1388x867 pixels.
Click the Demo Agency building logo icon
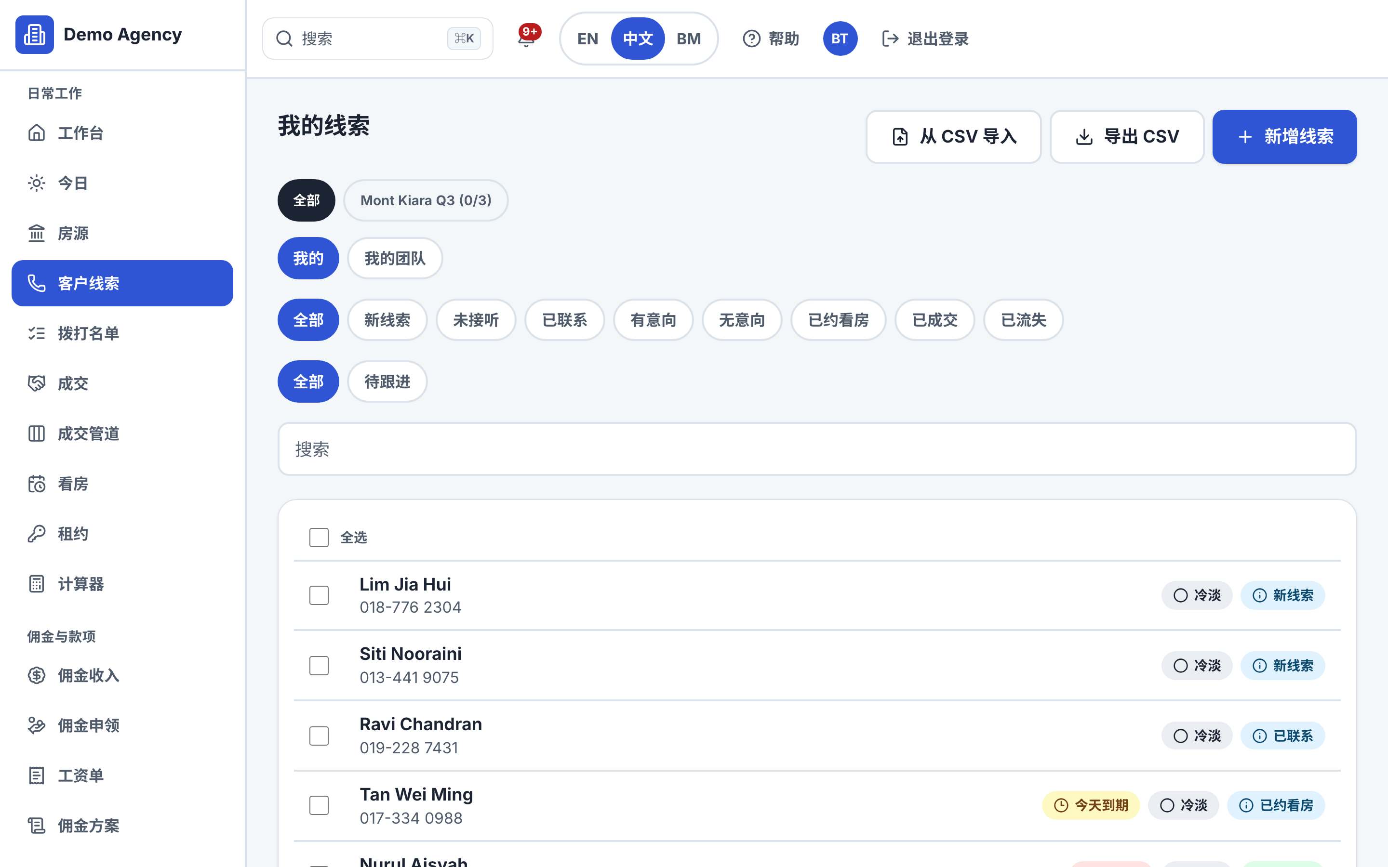(34, 34)
